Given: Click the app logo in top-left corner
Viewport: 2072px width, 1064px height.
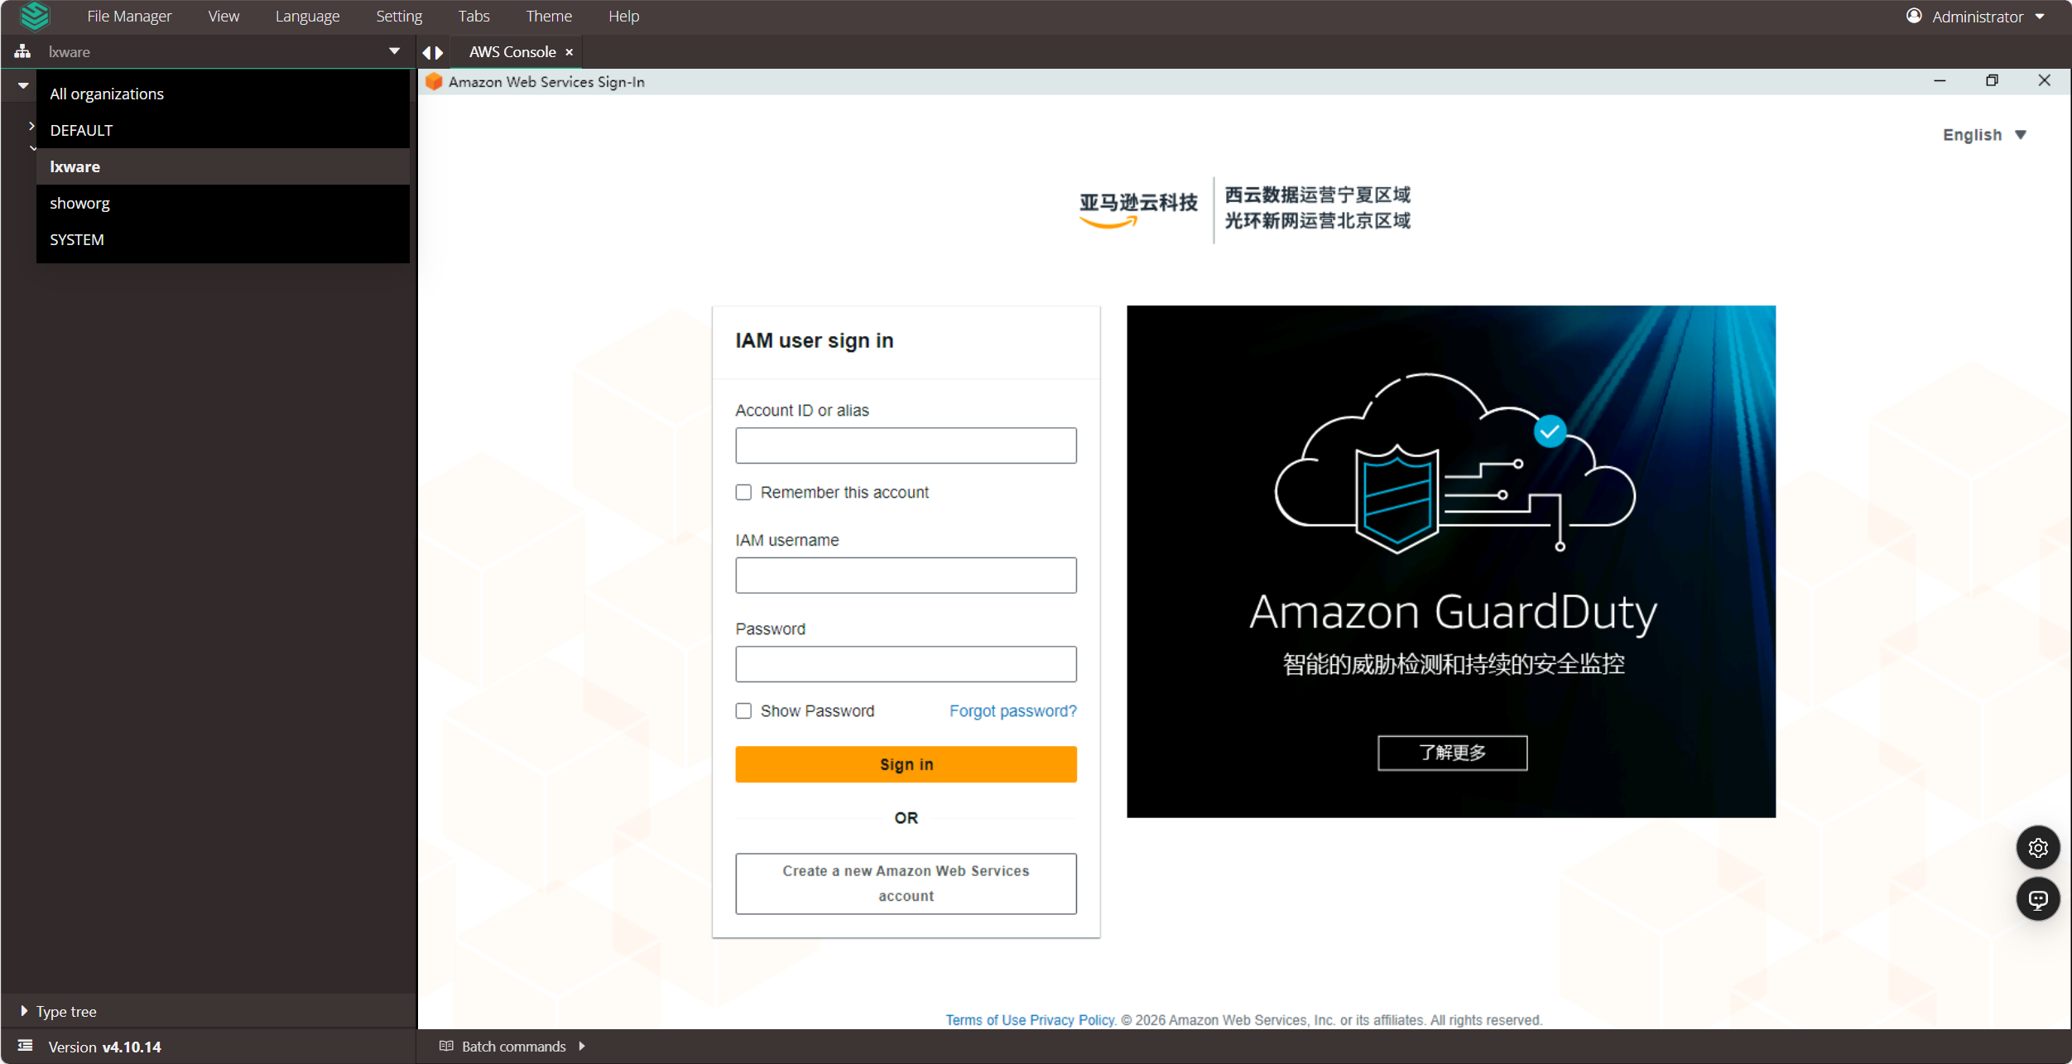Looking at the screenshot, I should [x=35, y=16].
